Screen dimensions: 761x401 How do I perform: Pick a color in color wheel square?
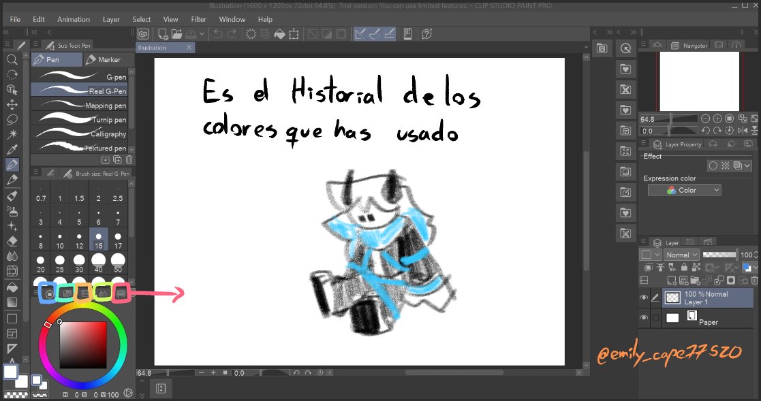83,344
